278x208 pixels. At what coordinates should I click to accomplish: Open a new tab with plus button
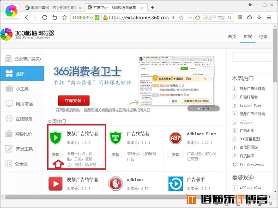point(152,7)
